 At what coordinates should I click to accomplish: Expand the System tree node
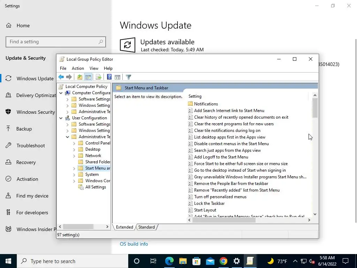(74, 175)
